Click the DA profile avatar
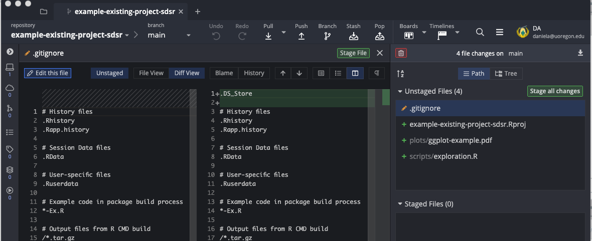592x241 pixels. coord(523,32)
